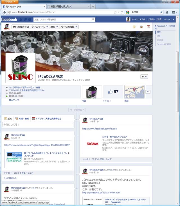Click ご意見・ご提案 in top bar
The image size is (180, 206).
point(154,19)
